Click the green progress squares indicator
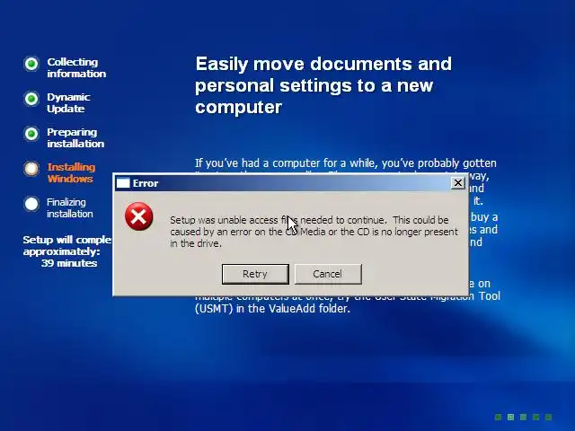575x431 pixels. (523, 417)
